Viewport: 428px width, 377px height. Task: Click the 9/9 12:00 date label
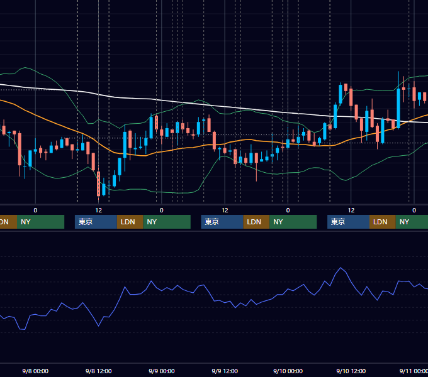(x=225, y=371)
